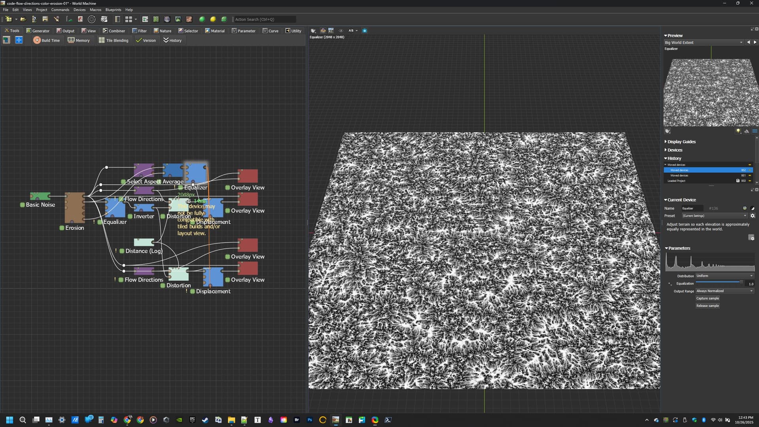Click the Preset gear settings icon
Screen dimensions: 759x427
point(753,216)
